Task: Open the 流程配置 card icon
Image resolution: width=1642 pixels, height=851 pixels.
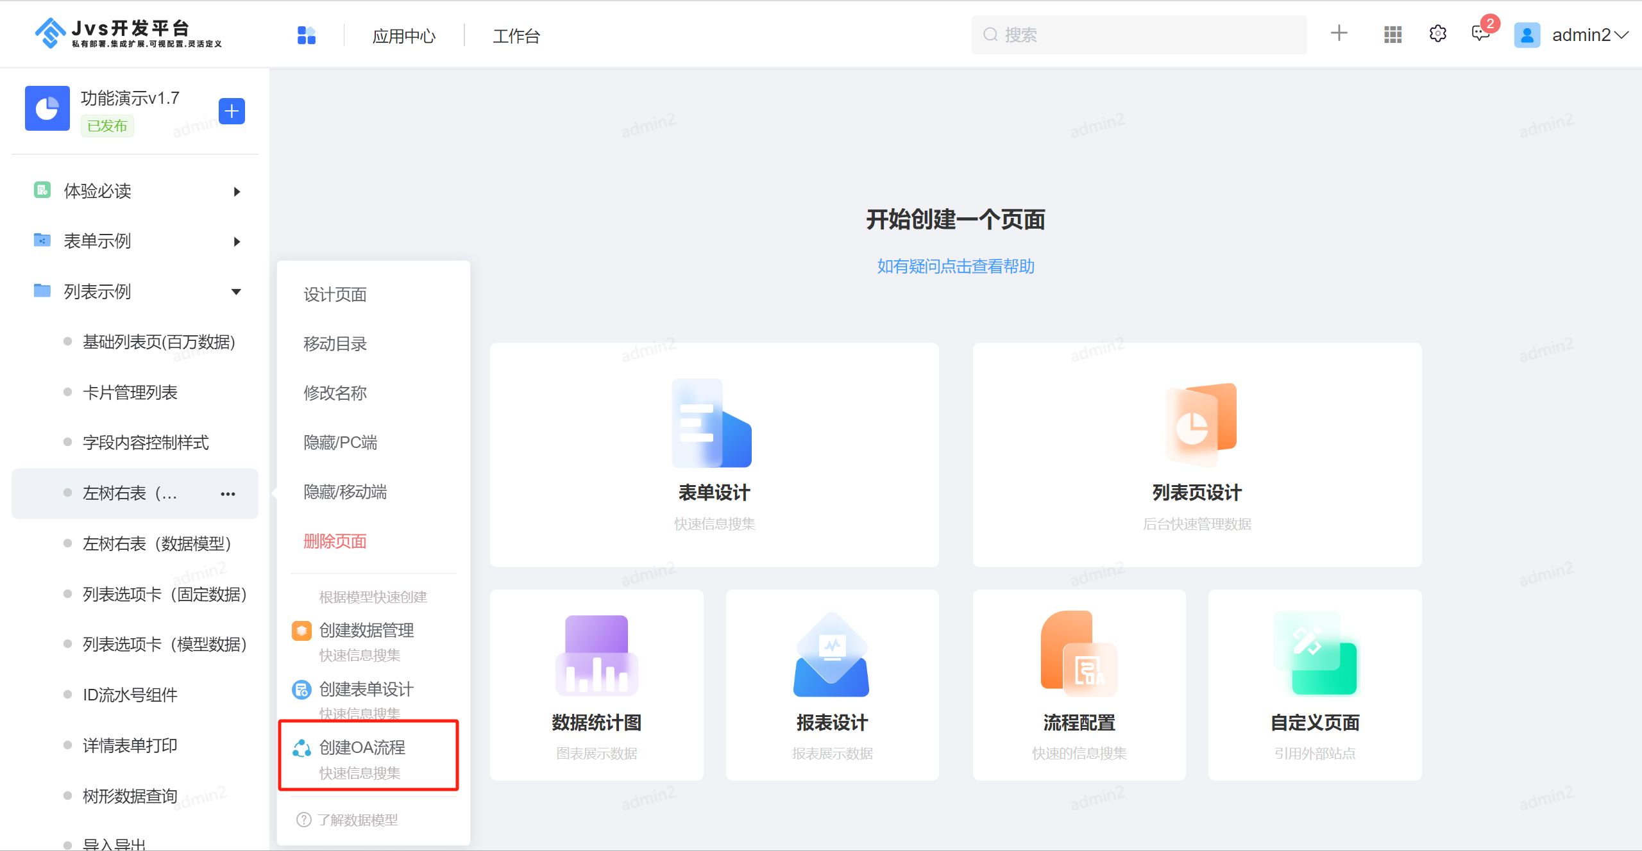Action: click(1079, 654)
